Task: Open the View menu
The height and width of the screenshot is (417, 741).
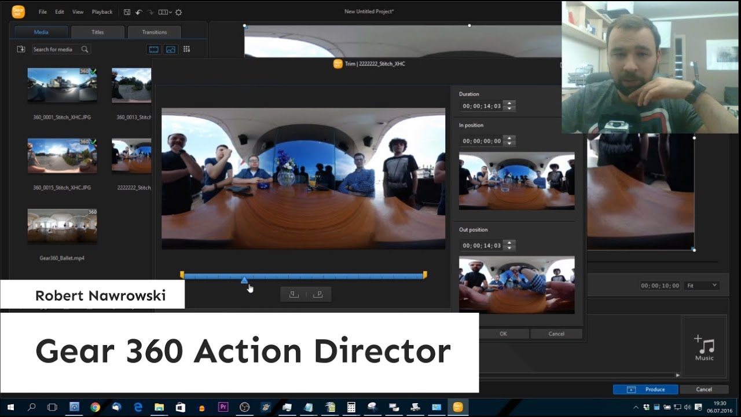Action: click(x=78, y=12)
